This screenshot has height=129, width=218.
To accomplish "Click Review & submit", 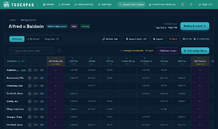I will (195, 26).
